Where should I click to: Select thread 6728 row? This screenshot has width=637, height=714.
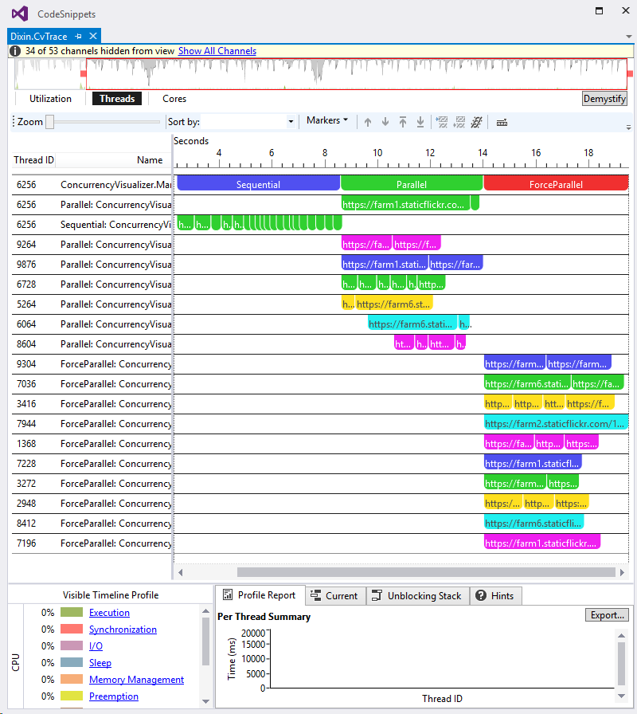tap(320, 284)
